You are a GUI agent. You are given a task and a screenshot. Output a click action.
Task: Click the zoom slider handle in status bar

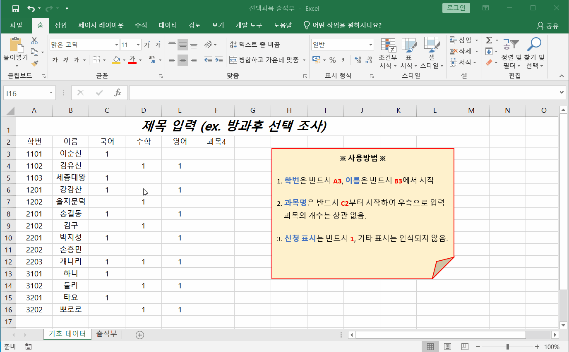[508, 347]
